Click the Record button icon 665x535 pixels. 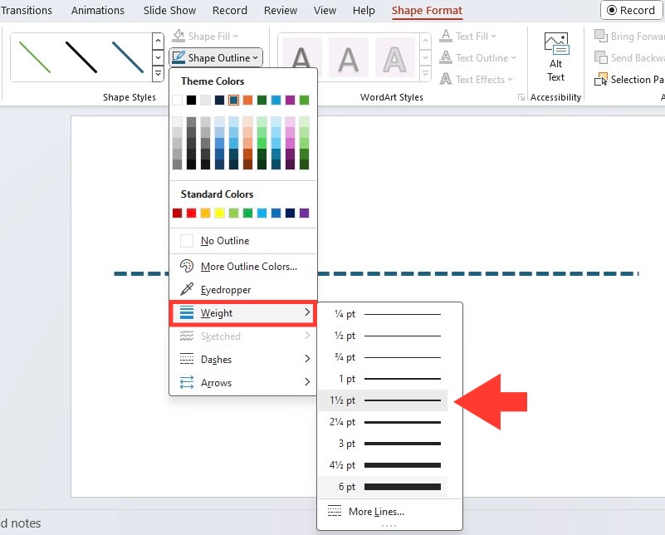(x=612, y=10)
